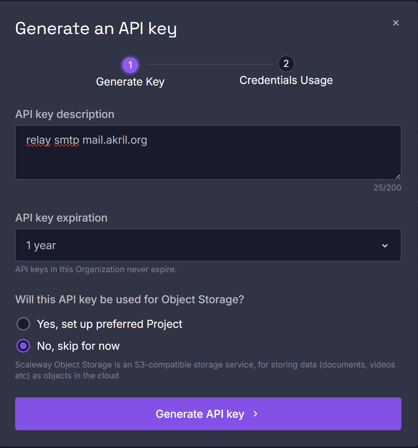
Task: Open the API key expiration dropdown
Action: [x=208, y=245]
